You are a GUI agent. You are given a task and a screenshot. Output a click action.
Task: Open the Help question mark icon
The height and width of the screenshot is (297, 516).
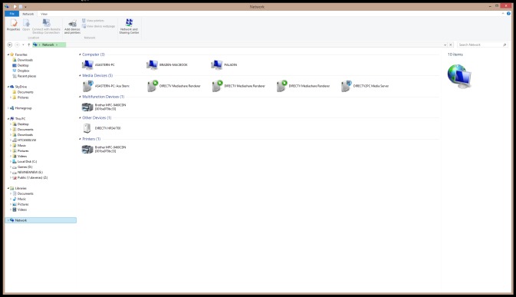pyautogui.click(x=508, y=14)
